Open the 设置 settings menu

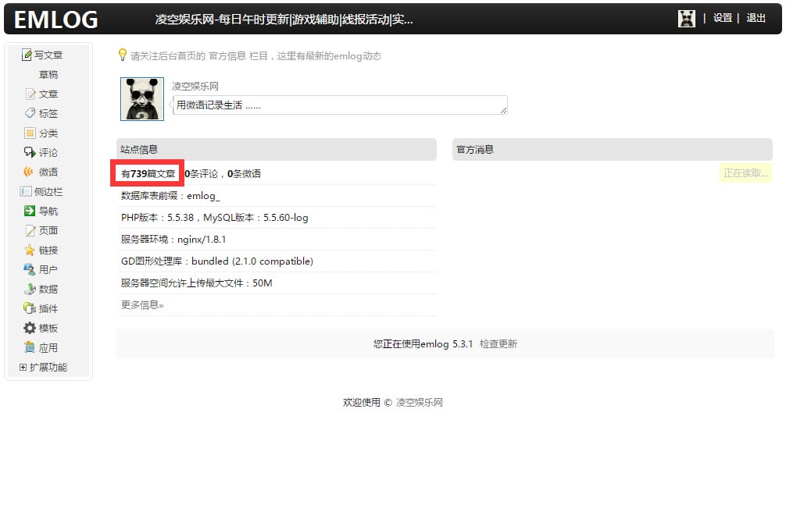(723, 18)
